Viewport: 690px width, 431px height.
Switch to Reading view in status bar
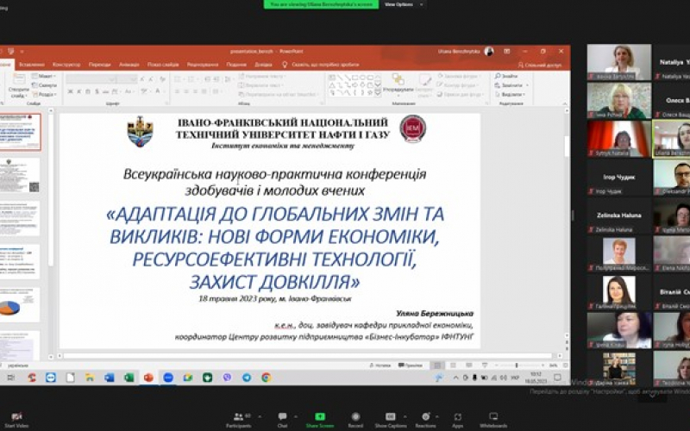coord(469,365)
